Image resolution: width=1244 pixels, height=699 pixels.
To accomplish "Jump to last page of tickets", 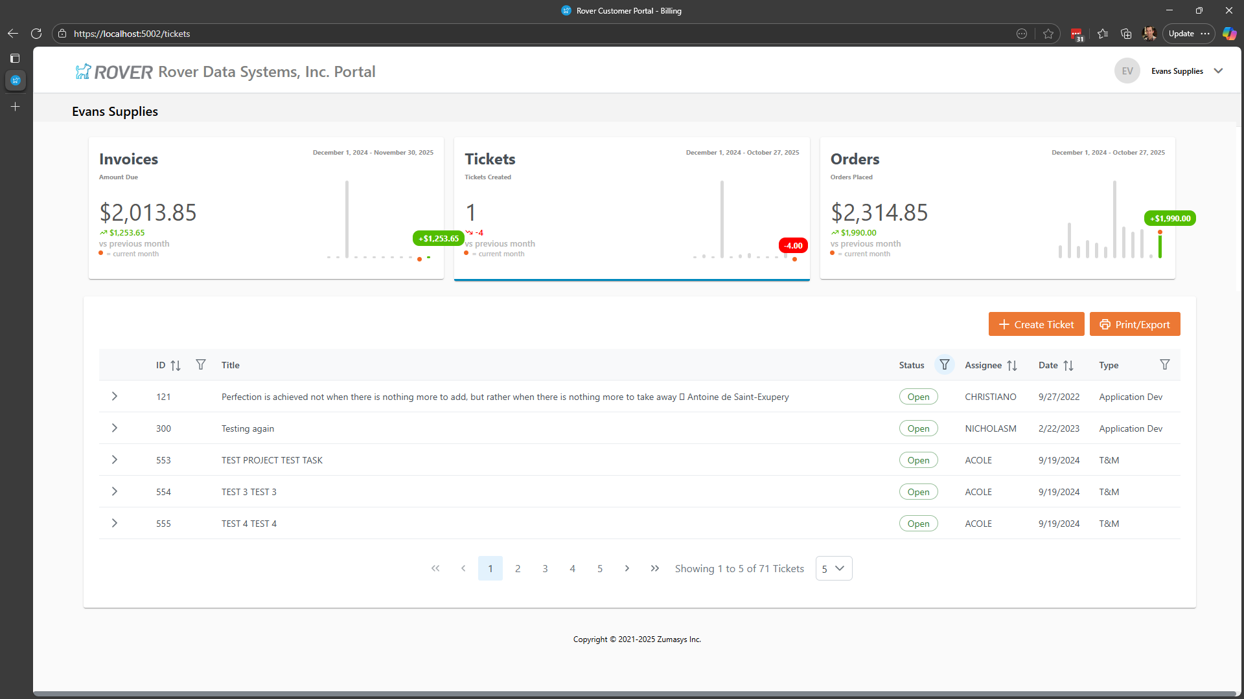I will [655, 568].
